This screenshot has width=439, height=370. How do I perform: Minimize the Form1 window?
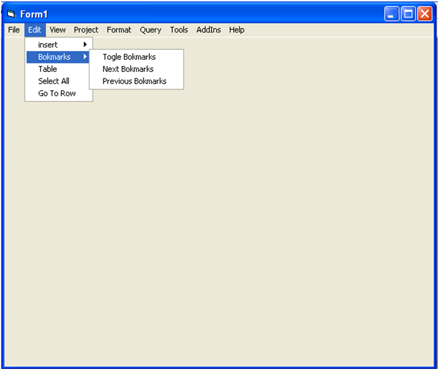pyautogui.click(x=392, y=14)
